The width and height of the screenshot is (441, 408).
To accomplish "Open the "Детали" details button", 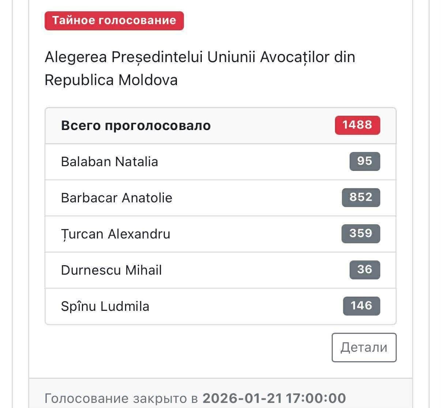I will tap(364, 347).
